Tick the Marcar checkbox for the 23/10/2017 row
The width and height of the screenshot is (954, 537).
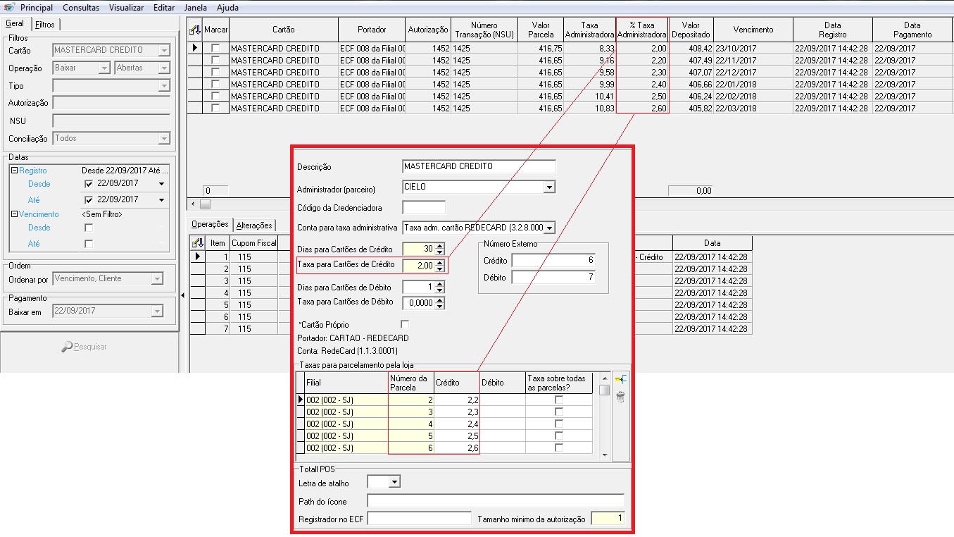pos(215,48)
